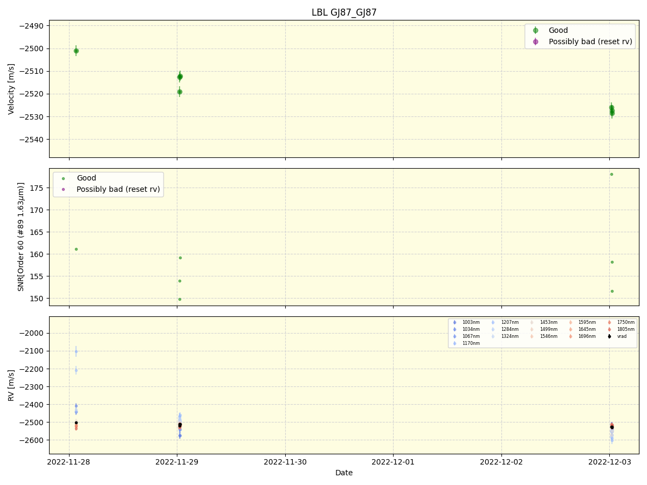Click the RV outlier point near -2200

click(76, 370)
